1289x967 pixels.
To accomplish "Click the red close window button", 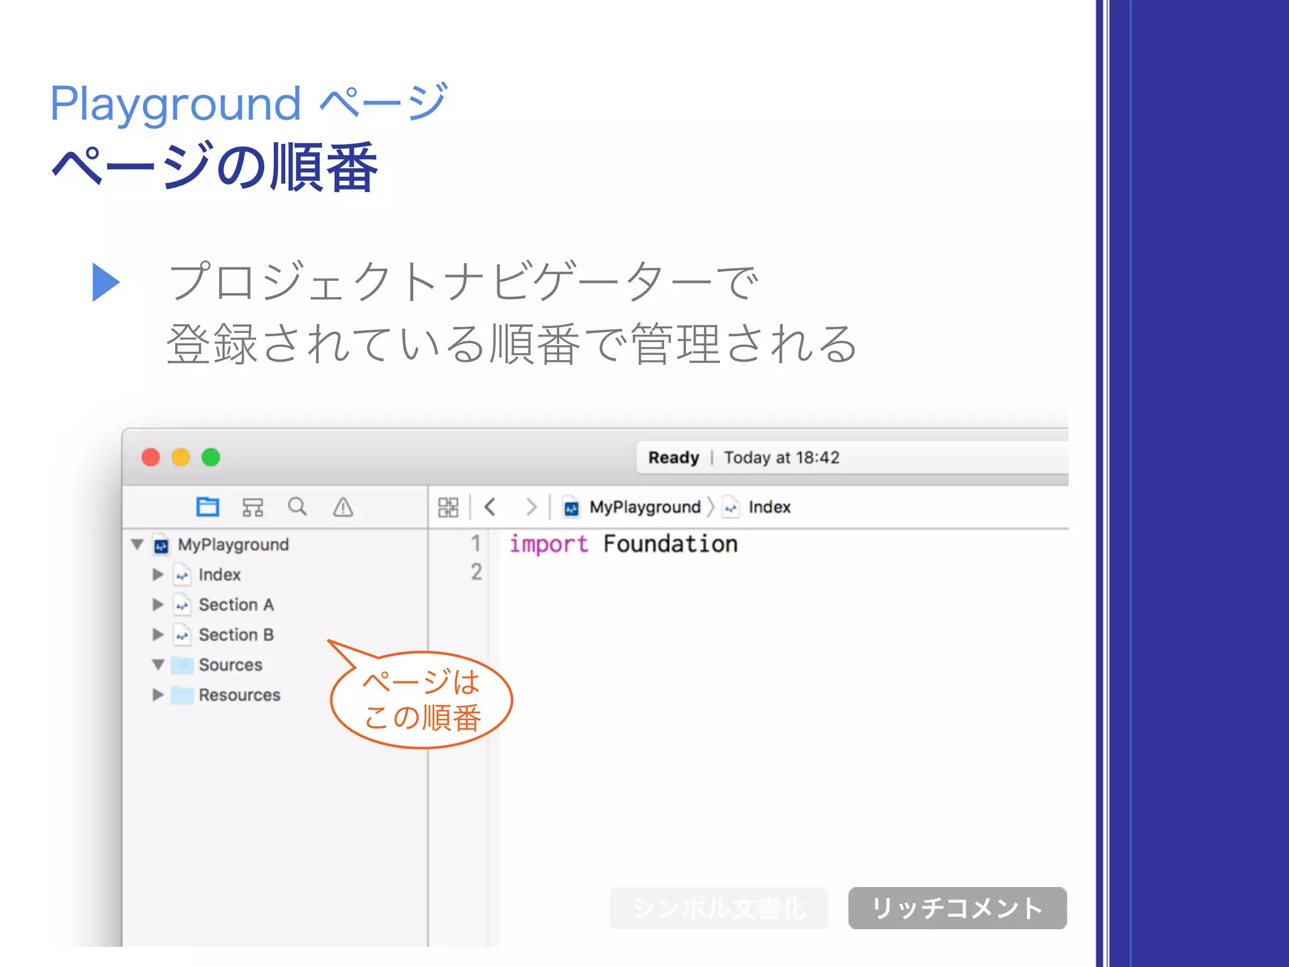I will pos(150,457).
